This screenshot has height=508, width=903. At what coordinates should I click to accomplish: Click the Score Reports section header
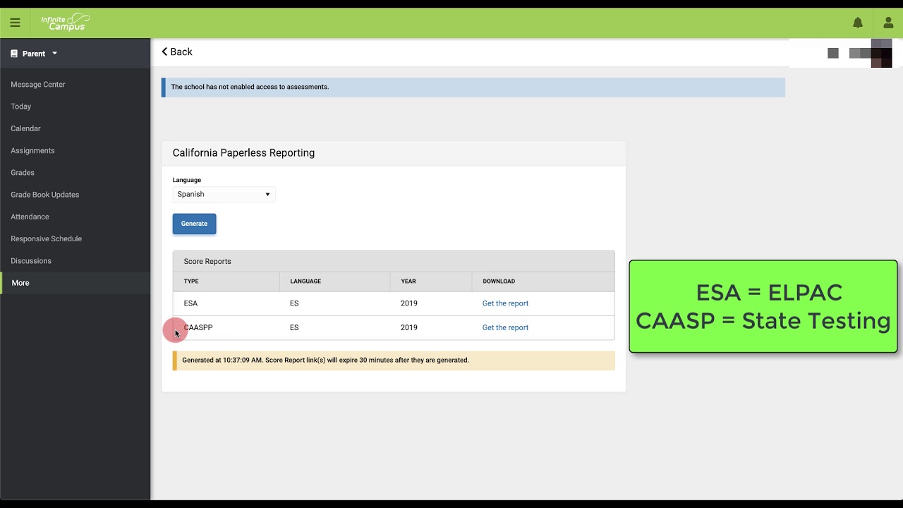[x=394, y=261]
